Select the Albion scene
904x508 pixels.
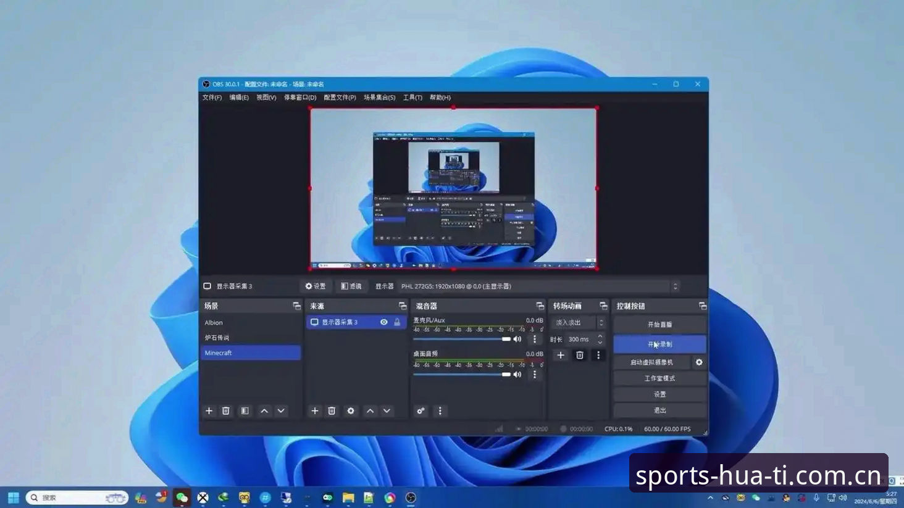[x=251, y=323]
